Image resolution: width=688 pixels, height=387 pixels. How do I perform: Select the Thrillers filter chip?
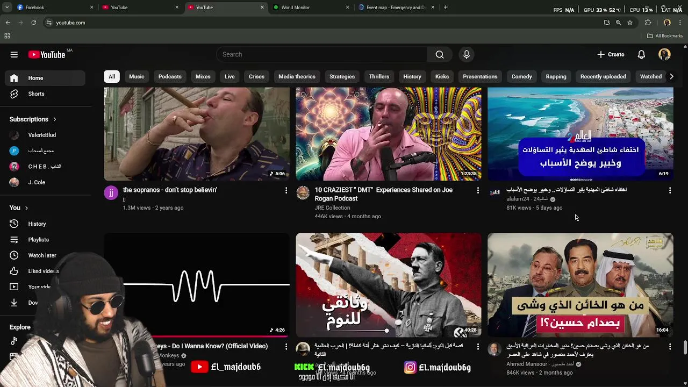pyautogui.click(x=379, y=76)
